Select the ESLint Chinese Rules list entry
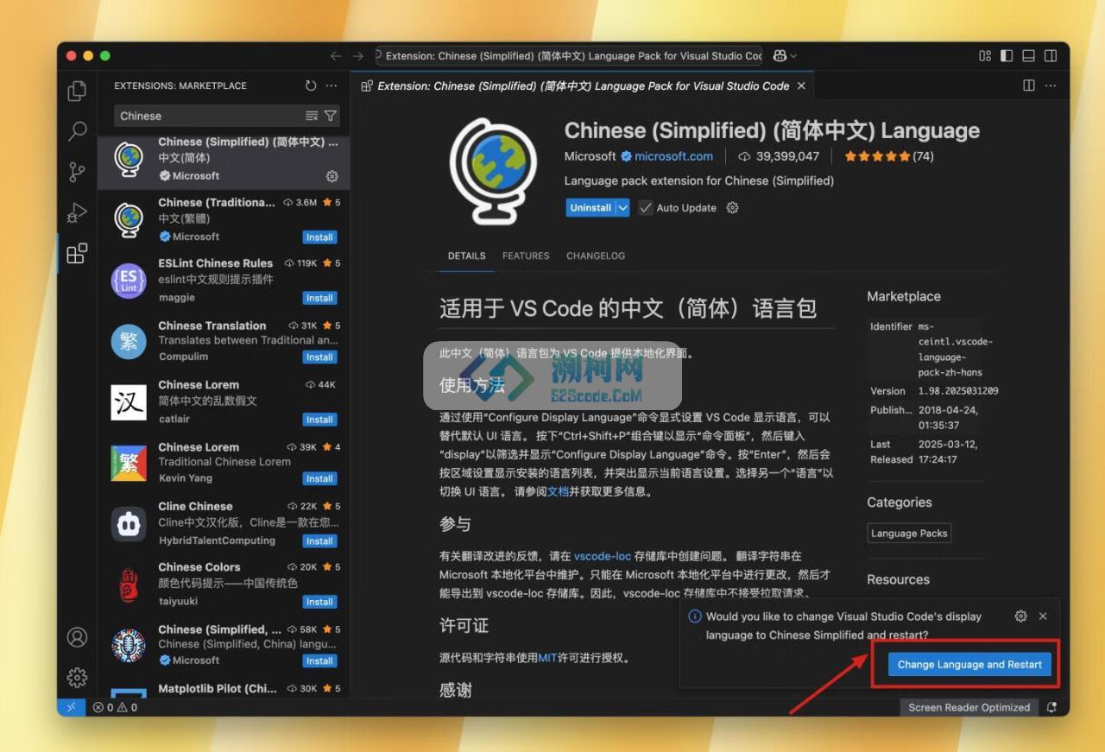The width and height of the screenshot is (1105, 752). click(224, 281)
